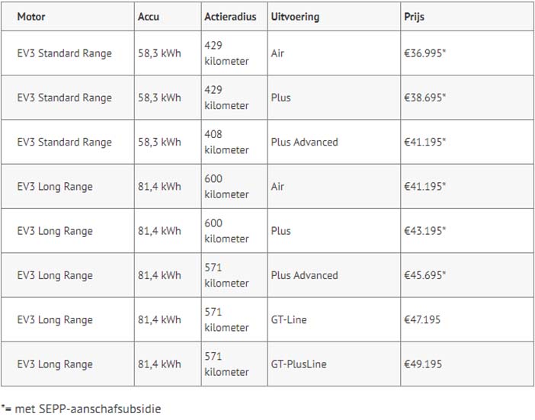Click the €45.695 price cell
The width and height of the screenshot is (535, 420).
[x=467, y=275]
